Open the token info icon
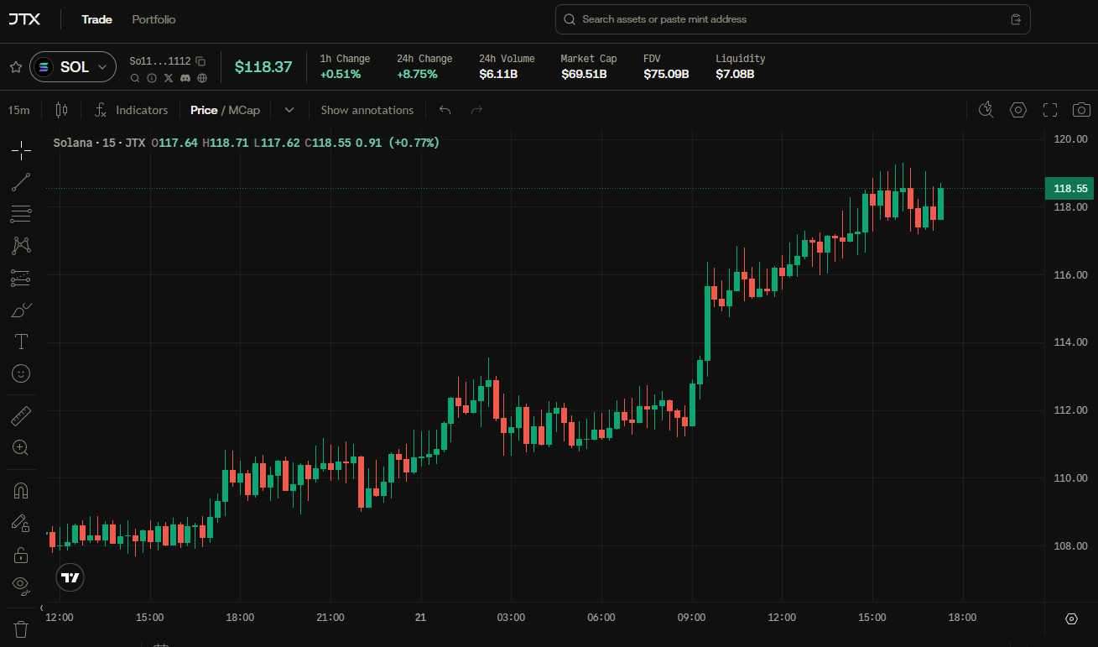 coord(152,78)
